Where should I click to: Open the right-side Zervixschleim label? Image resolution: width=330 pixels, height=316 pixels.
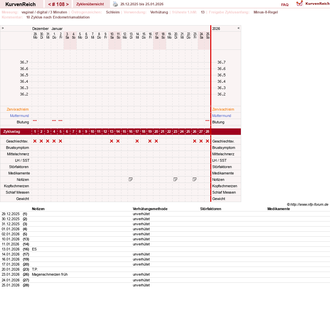pyautogui.click(x=223, y=109)
